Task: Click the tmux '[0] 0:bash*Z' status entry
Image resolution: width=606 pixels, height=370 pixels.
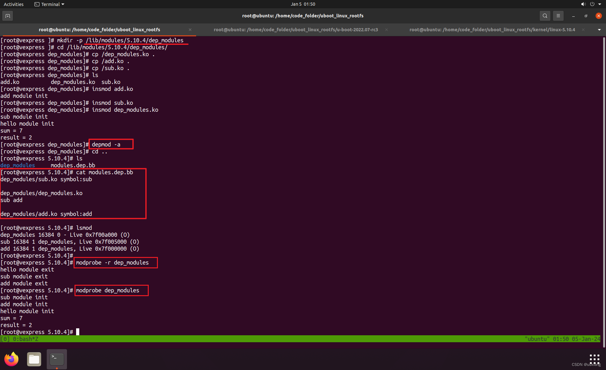Action: click(x=19, y=339)
